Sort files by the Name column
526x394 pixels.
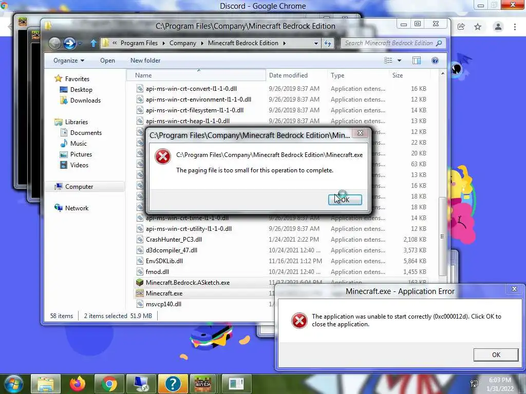pos(196,75)
